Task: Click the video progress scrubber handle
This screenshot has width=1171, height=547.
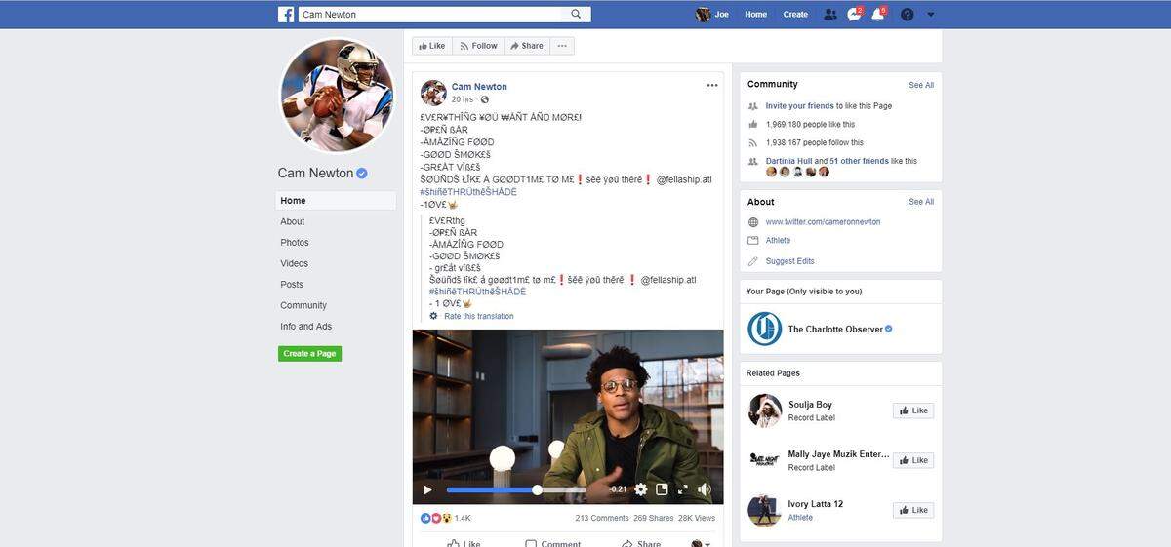Action: pyautogui.click(x=537, y=489)
